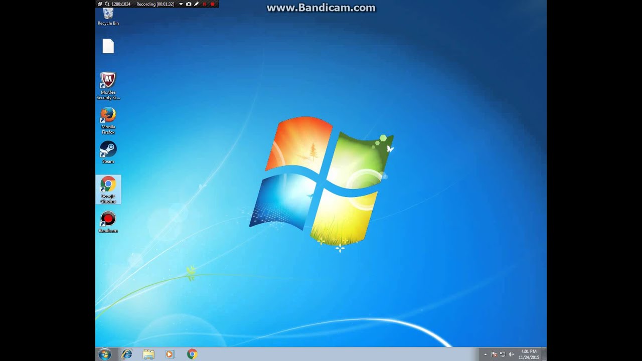Open the volume speaker tray icon
Screen dimensions: 642x361
(511, 354)
